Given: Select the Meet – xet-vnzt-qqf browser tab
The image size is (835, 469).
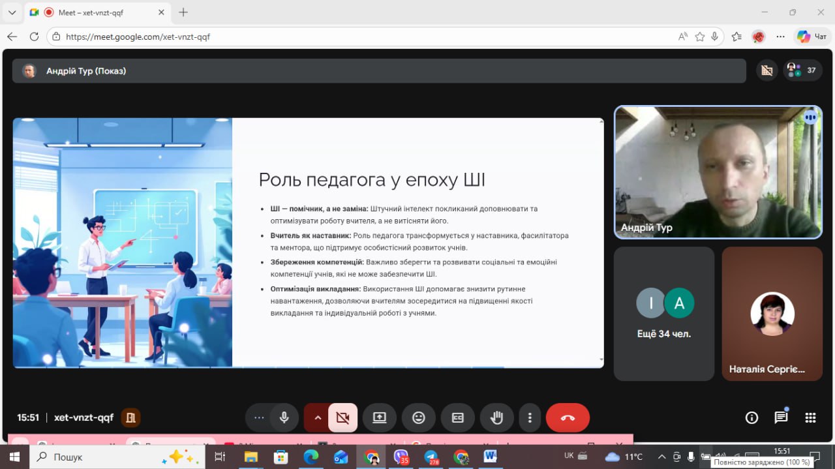Looking at the screenshot, I should (91, 12).
